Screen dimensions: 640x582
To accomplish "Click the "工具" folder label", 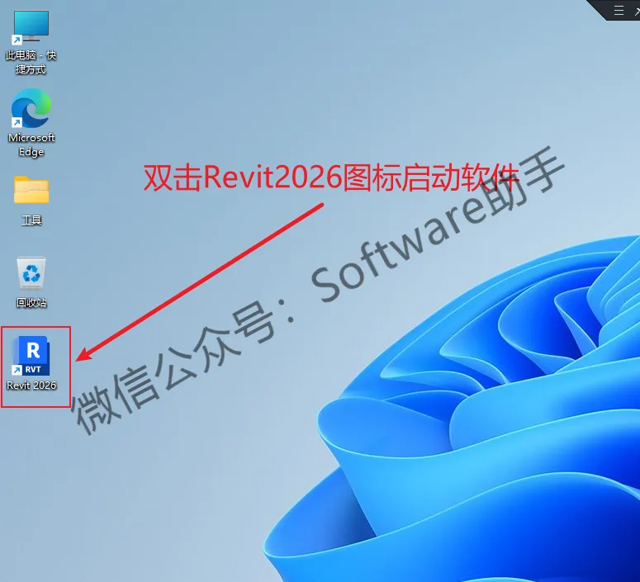I will [x=31, y=220].
